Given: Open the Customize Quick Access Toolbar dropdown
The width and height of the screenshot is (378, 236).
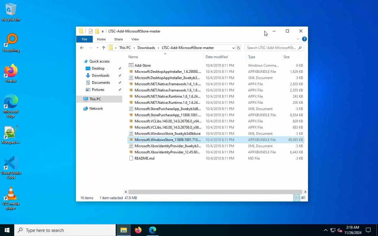Looking at the screenshot, I should pyautogui.click(x=102, y=31).
